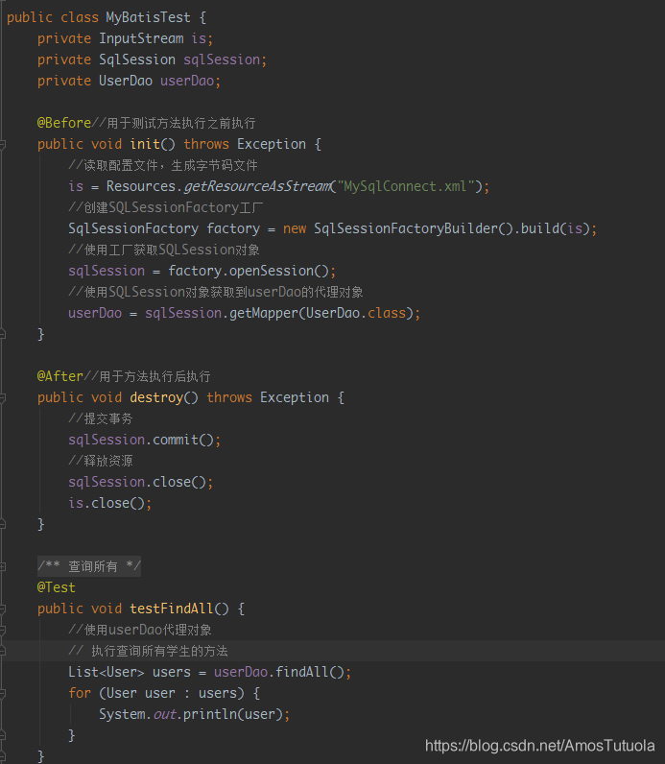Click the getResourceAsStream method call
665x764 pixels.
coord(257,186)
